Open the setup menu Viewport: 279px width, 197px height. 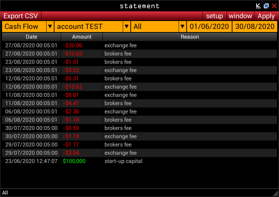tap(215, 16)
